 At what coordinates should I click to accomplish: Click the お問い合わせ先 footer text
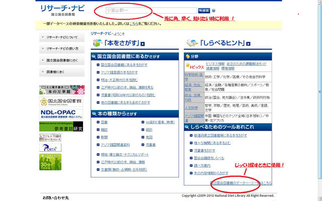56,198
